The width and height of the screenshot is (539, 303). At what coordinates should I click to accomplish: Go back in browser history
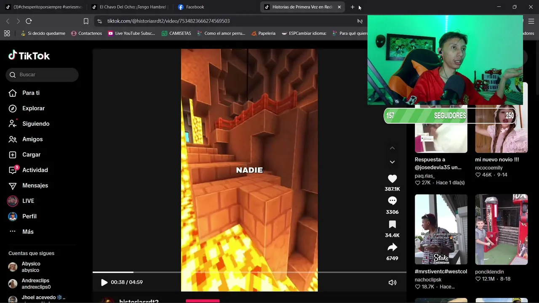coord(8,21)
